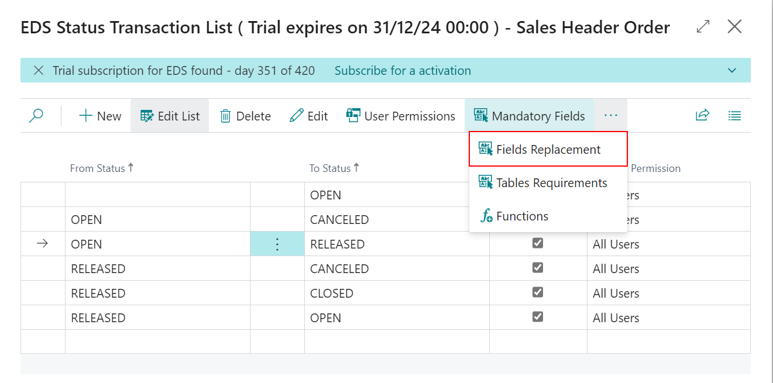Select Fields Replacement menu entry
The width and height of the screenshot is (773, 383).
[x=548, y=149]
